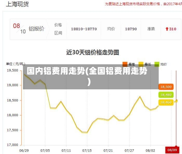Image resolution: width=182 pixels, height=154 pixels.
Task: Click the 18810-18770 price range value
Action: click(x=84, y=29)
